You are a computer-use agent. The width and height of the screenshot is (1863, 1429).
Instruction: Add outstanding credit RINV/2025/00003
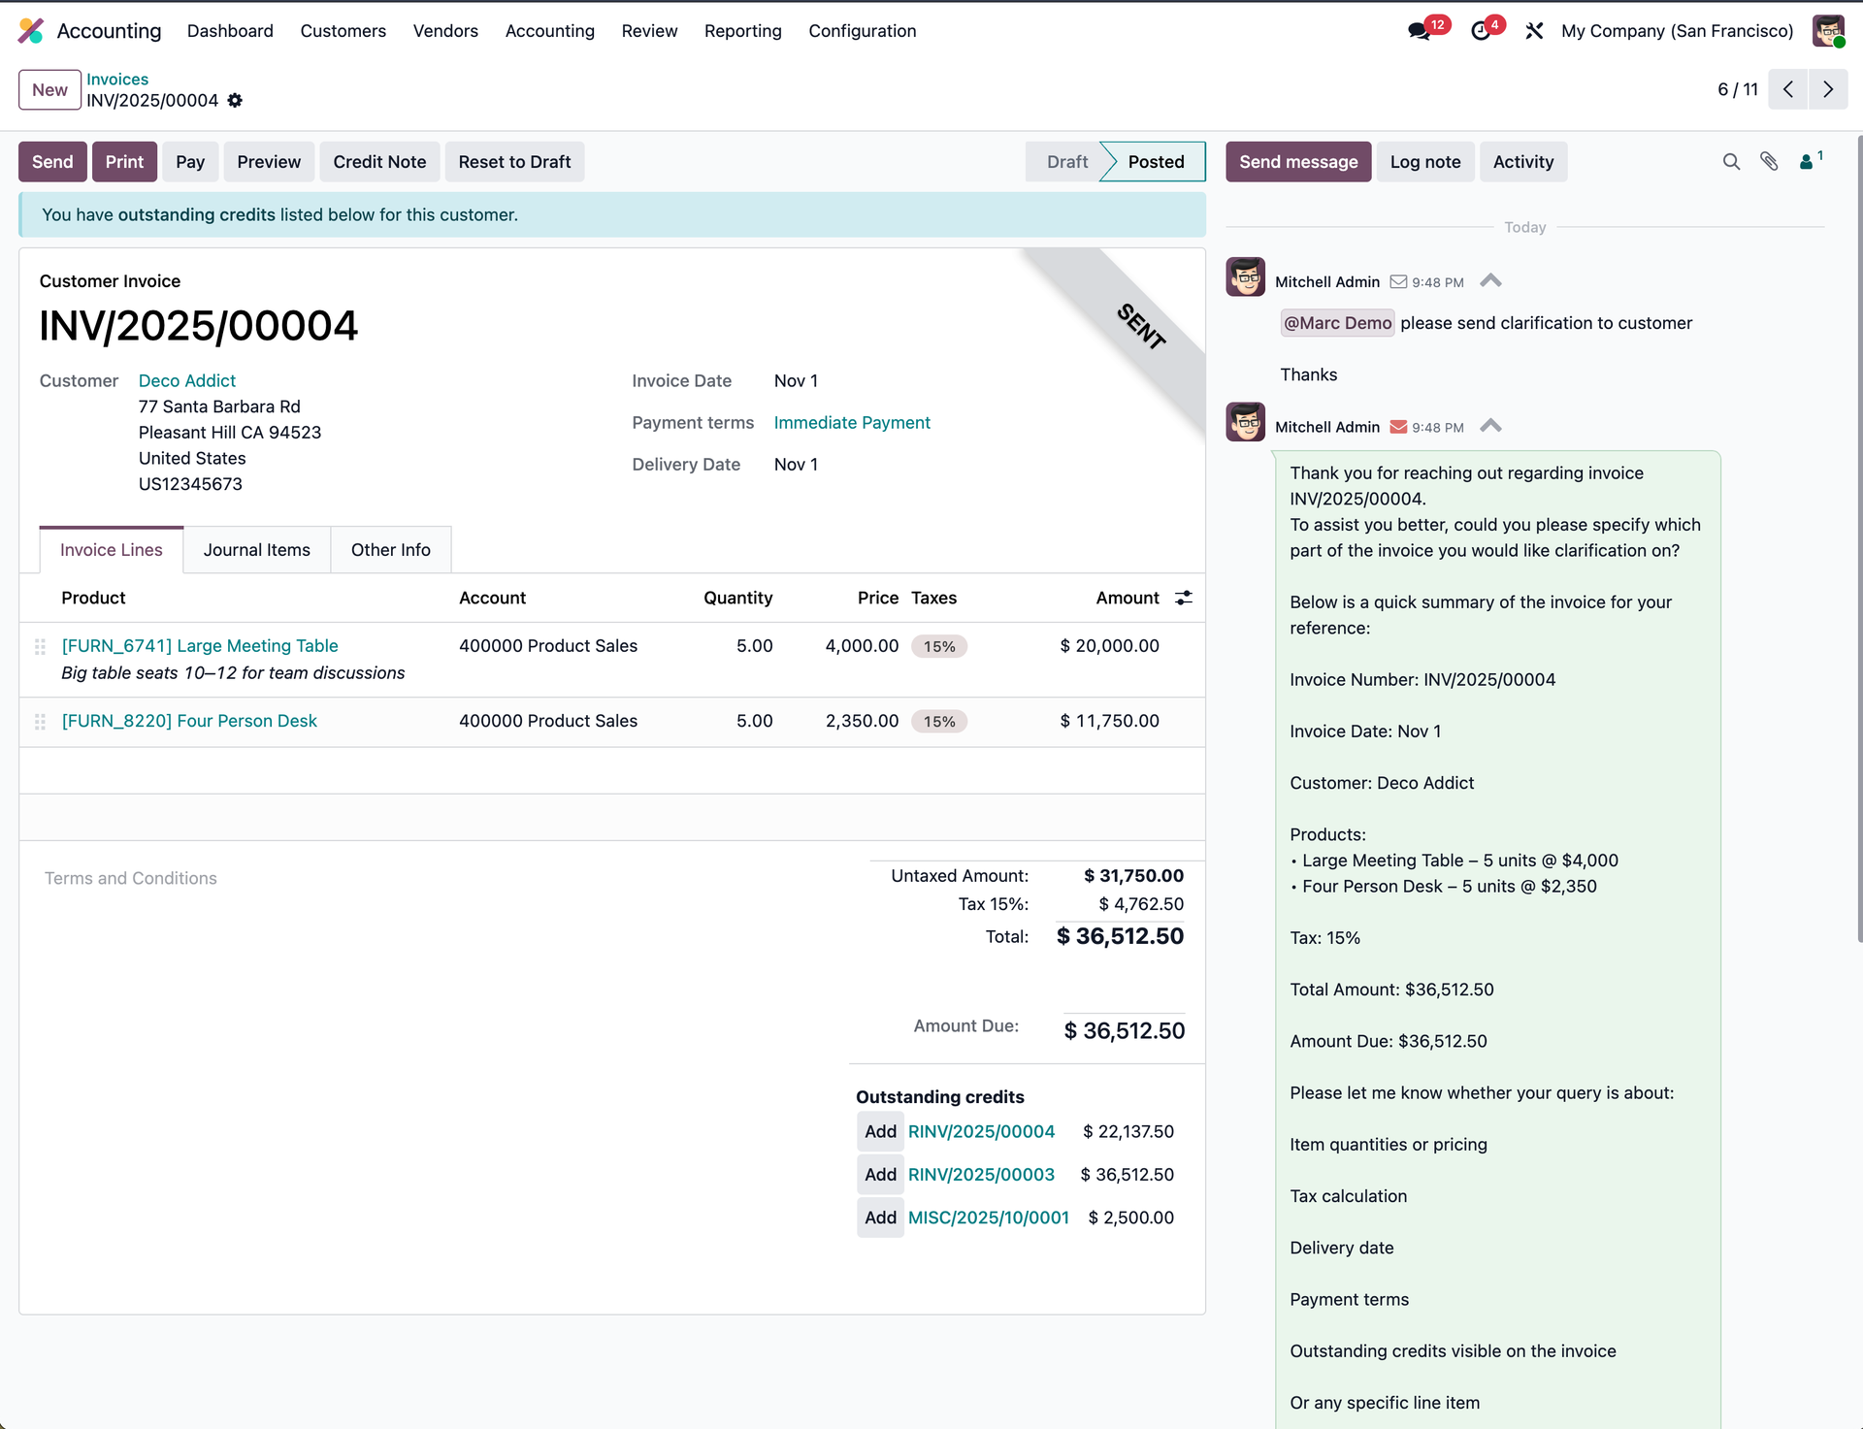[x=879, y=1174]
